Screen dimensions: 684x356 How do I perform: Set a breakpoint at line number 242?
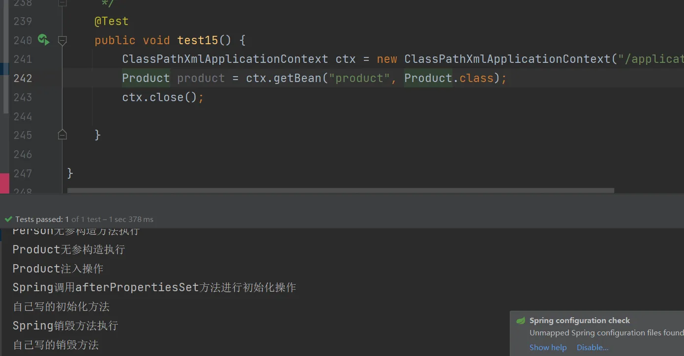pos(23,78)
